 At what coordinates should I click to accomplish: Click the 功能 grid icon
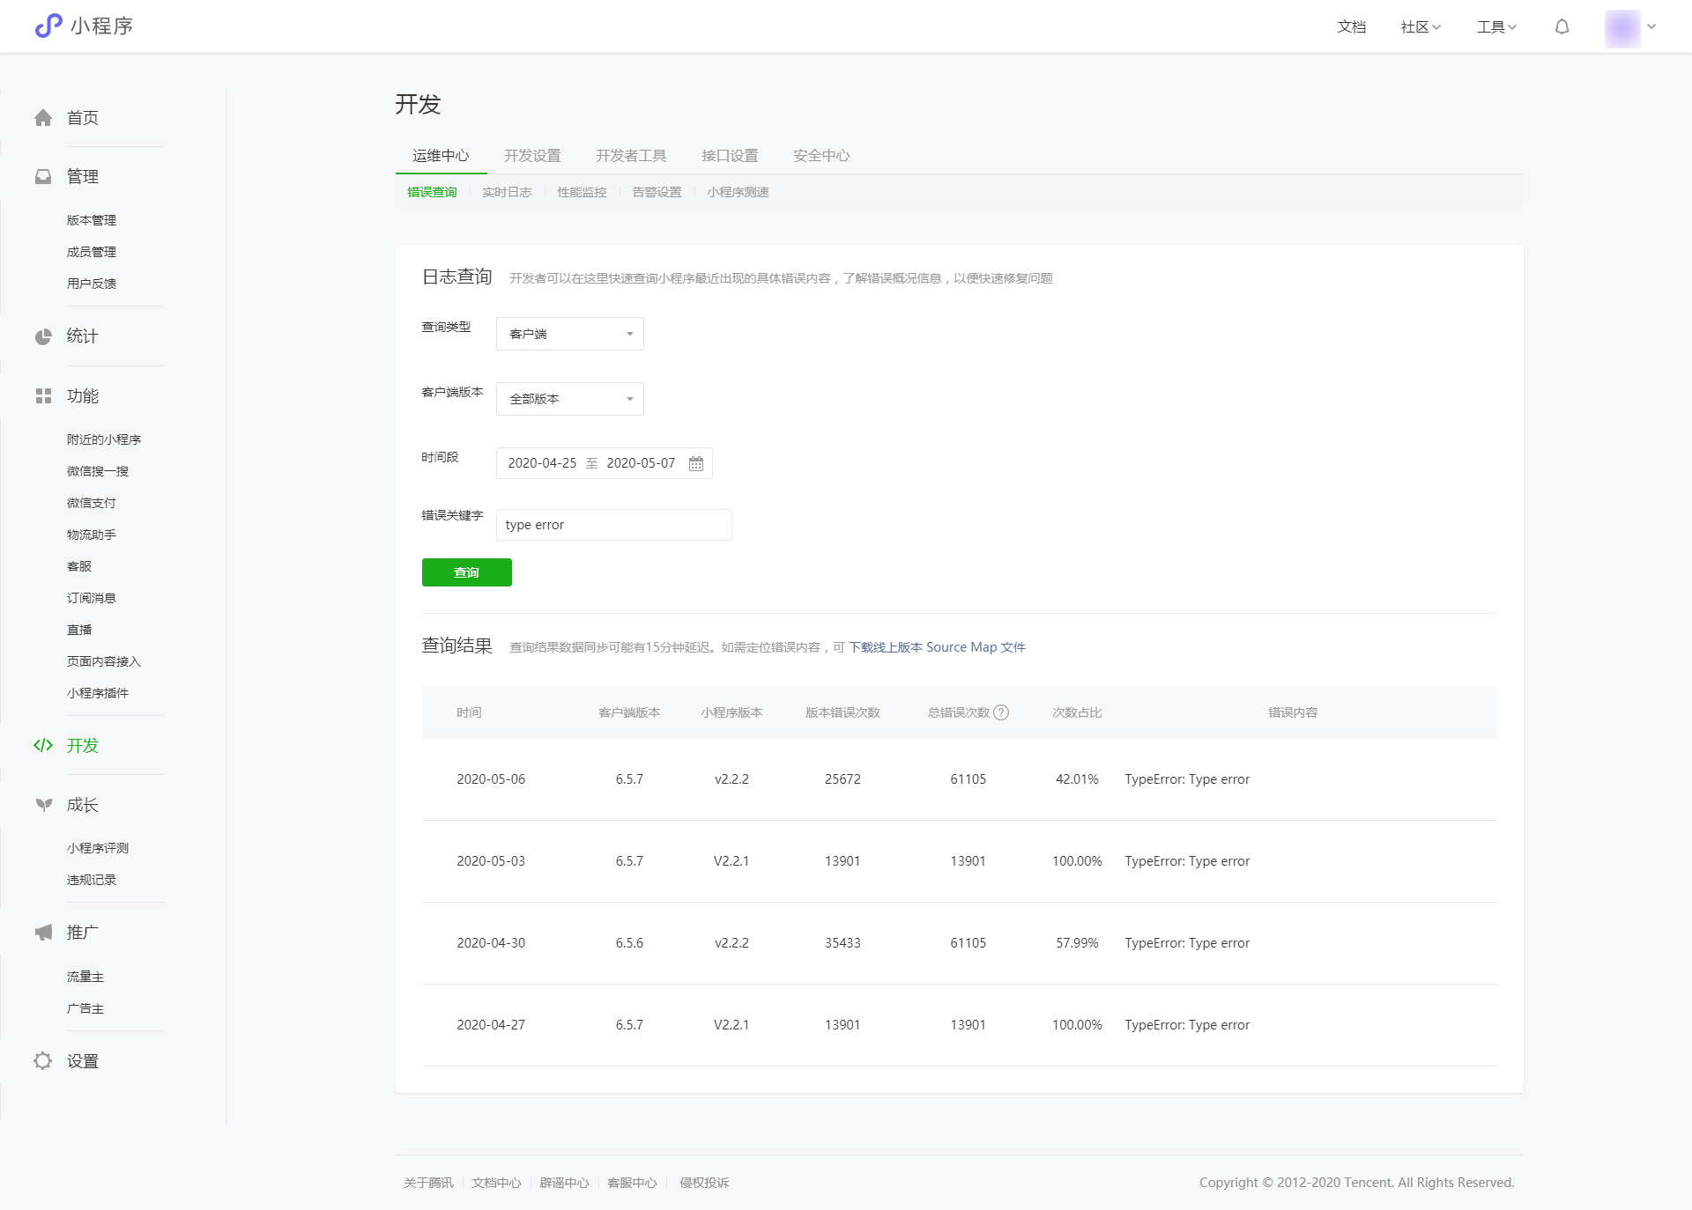[x=43, y=396]
